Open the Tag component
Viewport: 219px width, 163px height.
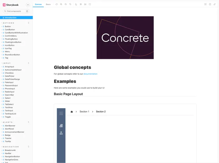click(x=6, y=58)
